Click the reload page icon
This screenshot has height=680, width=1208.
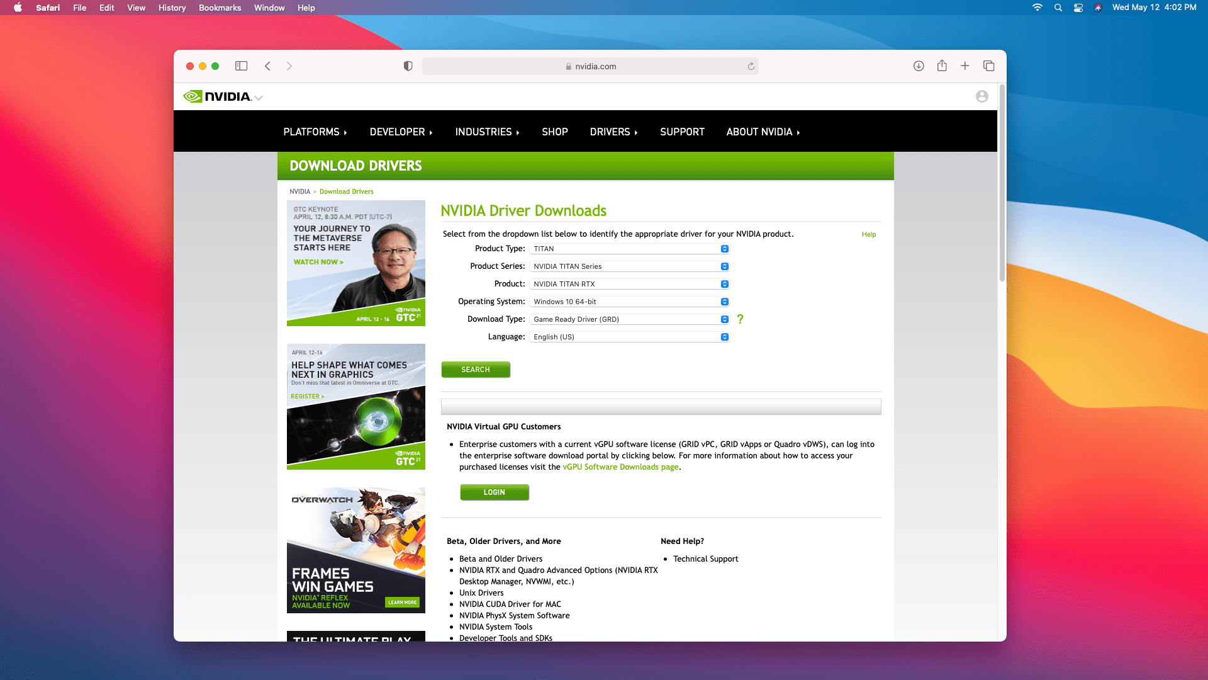pyautogui.click(x=750, y=65)
